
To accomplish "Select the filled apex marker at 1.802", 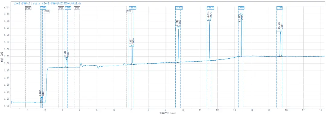I will tap(42, 97).
